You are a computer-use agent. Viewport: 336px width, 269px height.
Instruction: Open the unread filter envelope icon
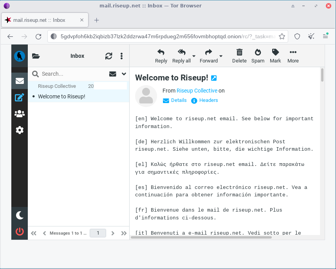112,74
